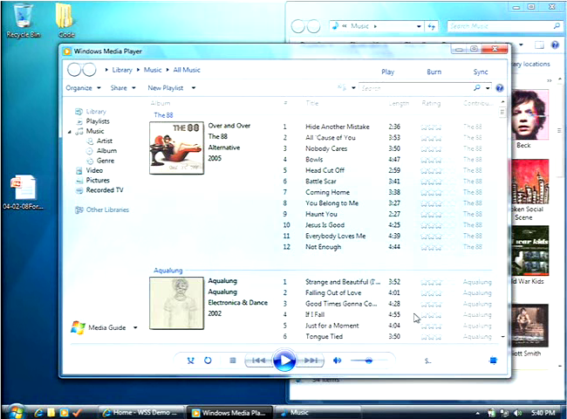Select track Battle Scar

[321, 182]
